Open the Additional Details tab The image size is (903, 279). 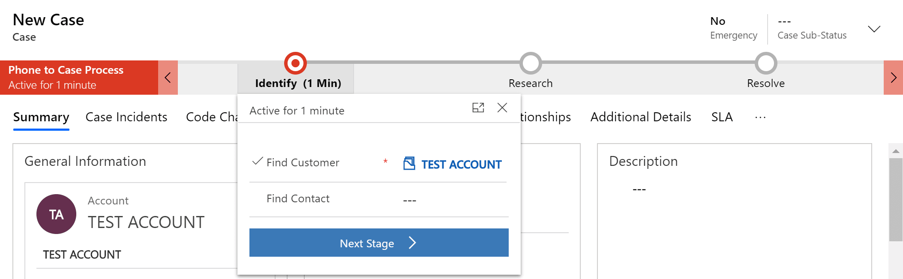click(x=641, y=117)
